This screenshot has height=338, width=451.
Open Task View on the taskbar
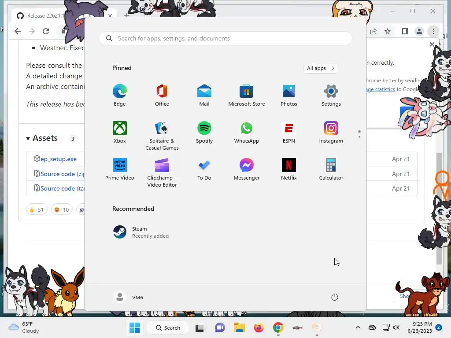coord(200,327)
